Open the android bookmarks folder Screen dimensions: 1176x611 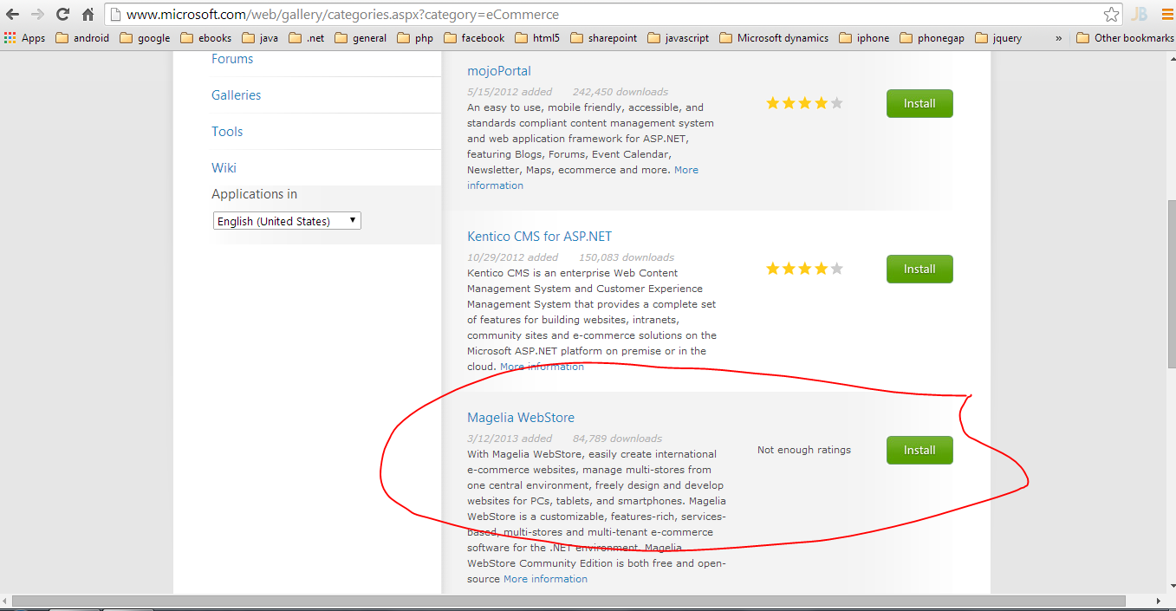click(x=82, y=38)
